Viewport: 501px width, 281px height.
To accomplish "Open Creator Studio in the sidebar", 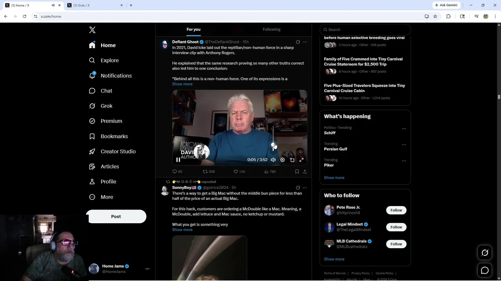I will 112,151.
